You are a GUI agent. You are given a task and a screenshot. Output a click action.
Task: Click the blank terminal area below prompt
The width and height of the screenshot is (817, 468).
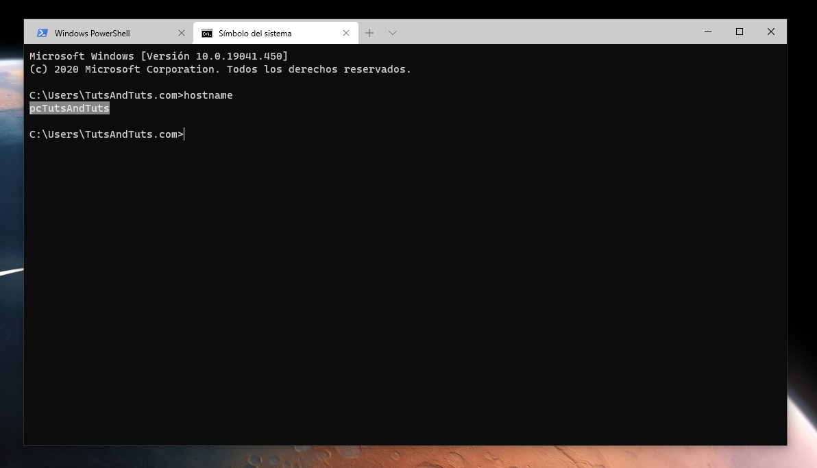point(404,288)
